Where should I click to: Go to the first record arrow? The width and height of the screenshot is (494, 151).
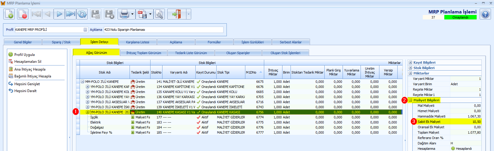36,14
